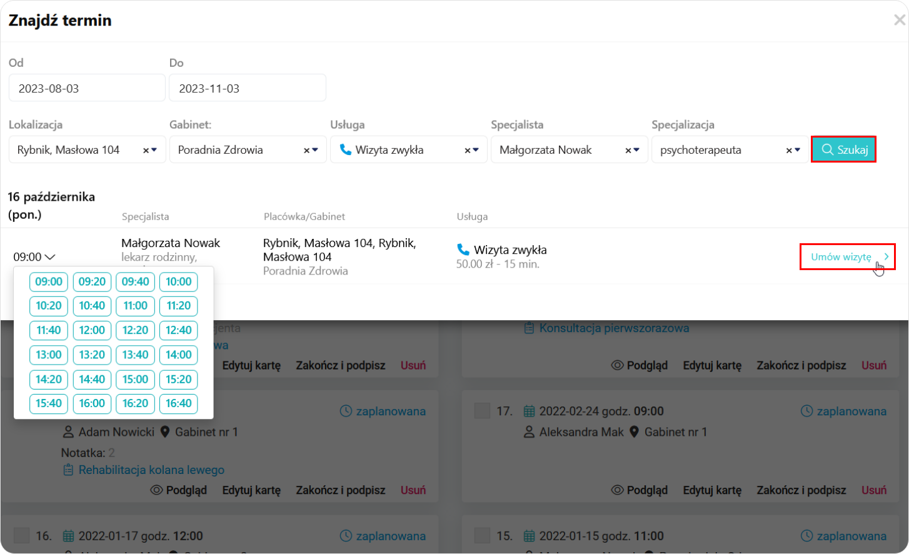Click Podgląd for Adam Nowicki visit
The height and width of the screenshot is (554, 909).
point(179,490)
